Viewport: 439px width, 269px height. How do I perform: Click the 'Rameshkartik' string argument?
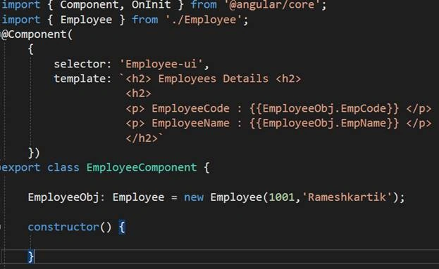347,197
